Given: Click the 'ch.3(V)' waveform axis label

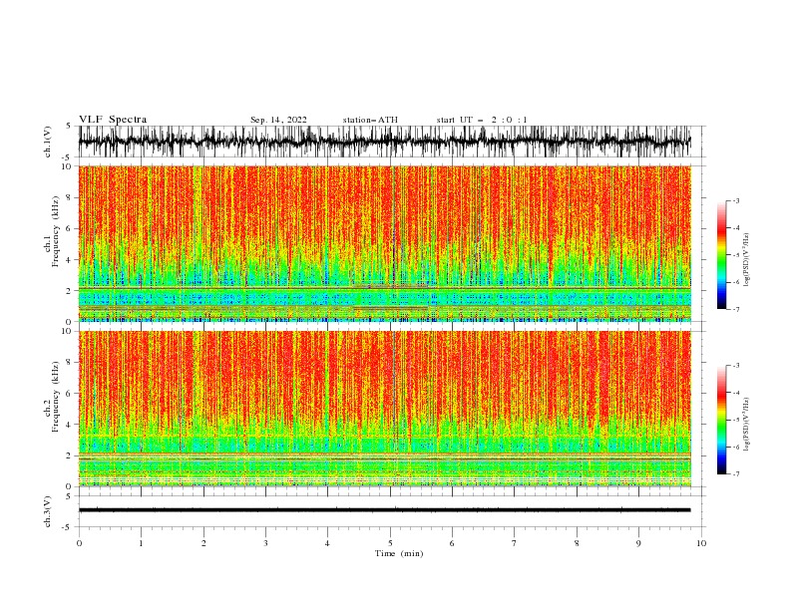Looking at the screenshot, I should (x=48, y=511).
